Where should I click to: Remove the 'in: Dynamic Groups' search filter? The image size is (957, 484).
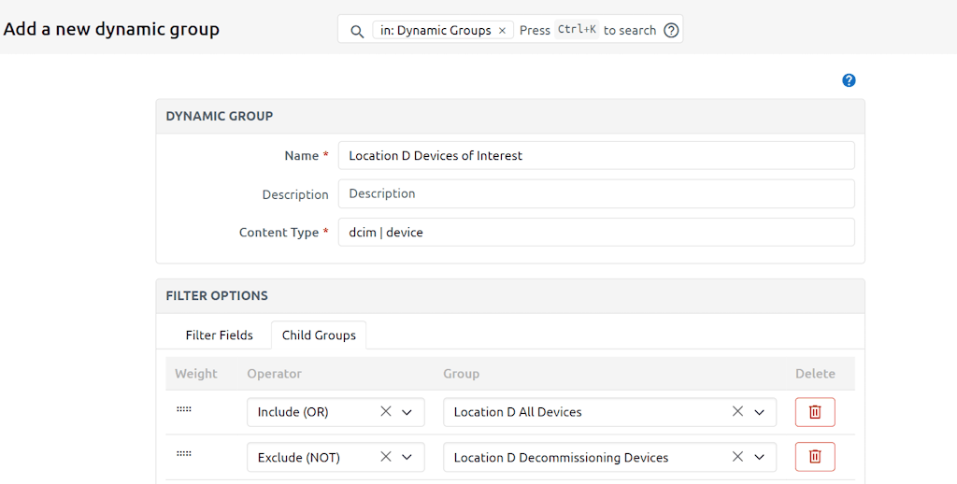[x=502, y=31]
